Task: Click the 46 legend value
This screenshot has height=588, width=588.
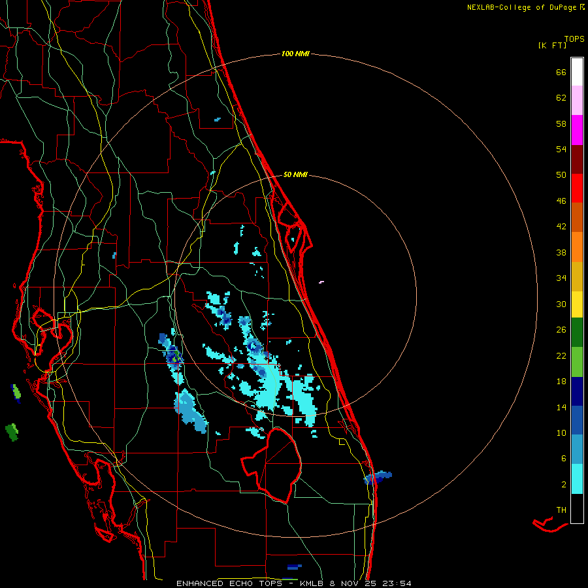Action: pyautogui.click(x=561, y=201)
